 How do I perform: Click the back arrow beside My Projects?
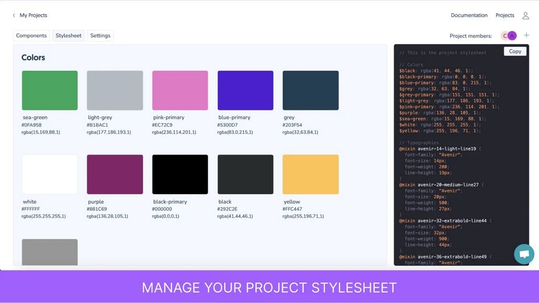pyautogui.click(x=14, y=16)
